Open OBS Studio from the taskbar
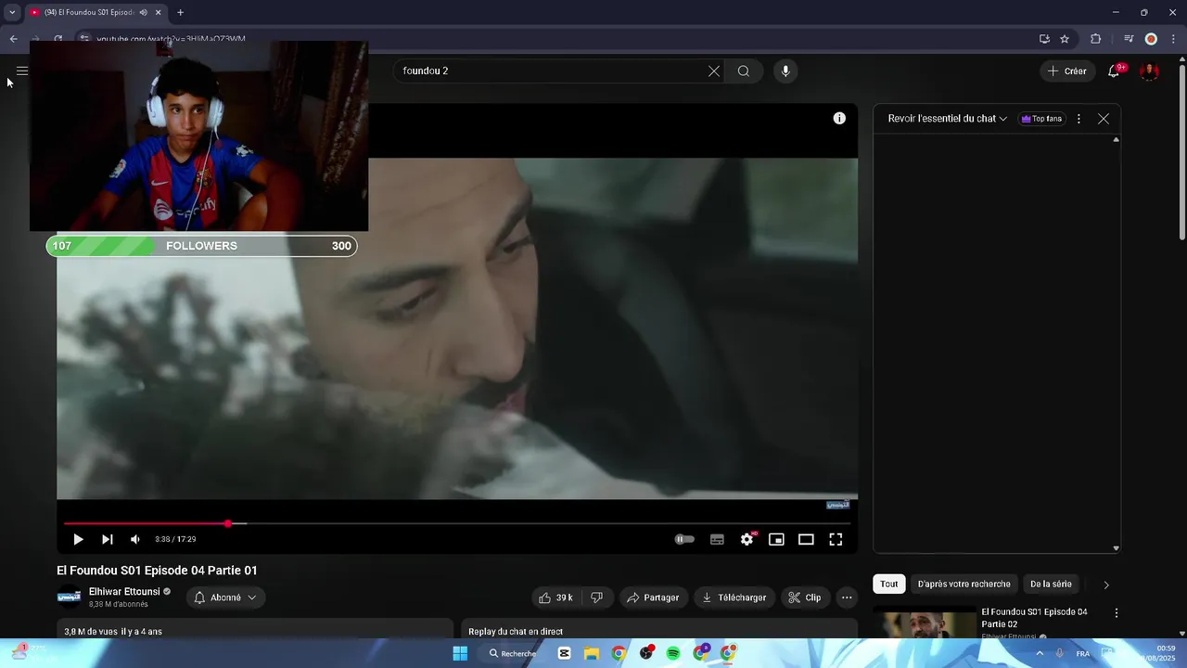This screenshot has width=1187, height=668. point(646,653)
